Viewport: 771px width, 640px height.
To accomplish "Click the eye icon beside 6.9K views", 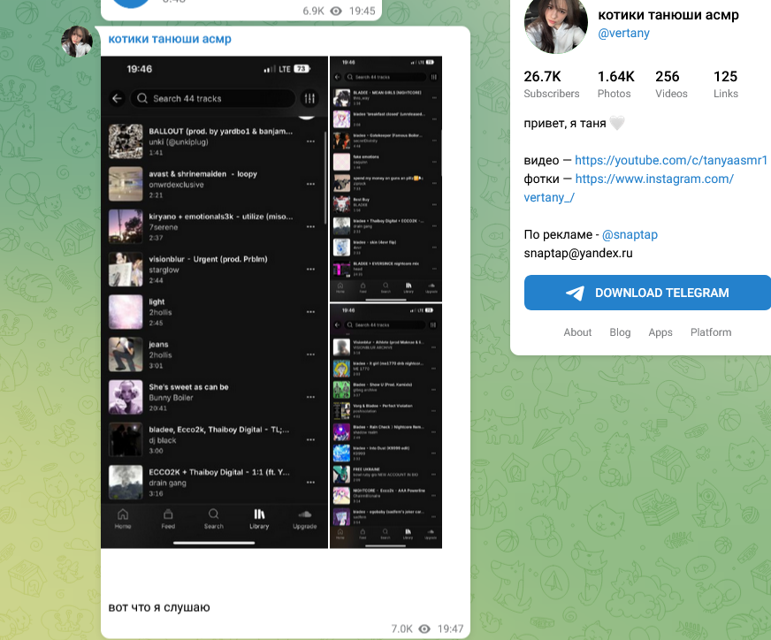I will [336, 11].
